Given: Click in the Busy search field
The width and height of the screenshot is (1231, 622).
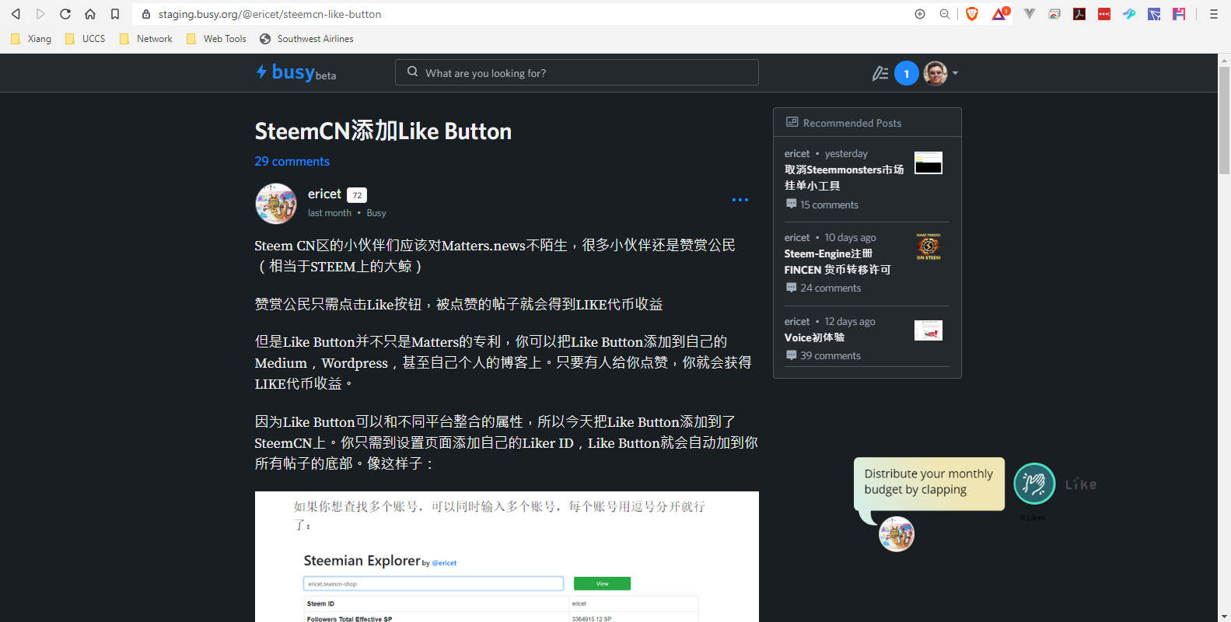Looking at the screenshot, I should click(x=577, y=72).
